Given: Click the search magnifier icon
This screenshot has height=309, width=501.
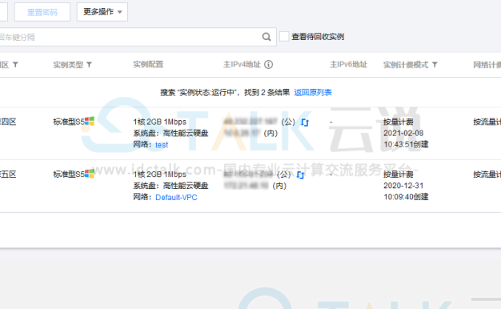Looking at the screenshot, I should (x=267, y=37).
